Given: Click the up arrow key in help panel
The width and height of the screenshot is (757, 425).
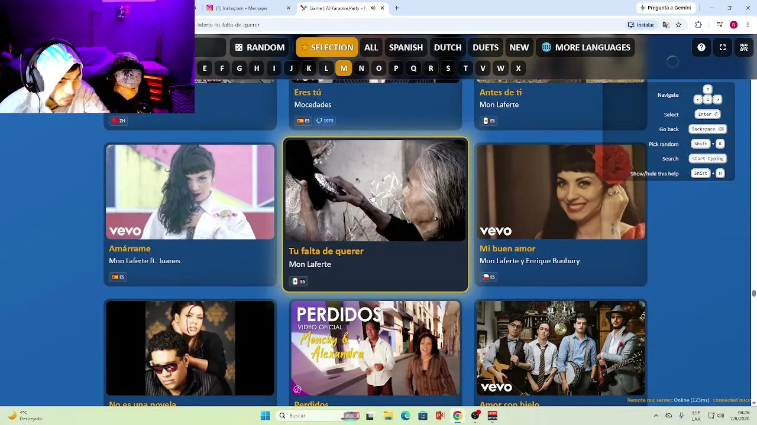Looking at the screenshot, I should [708, 90].
